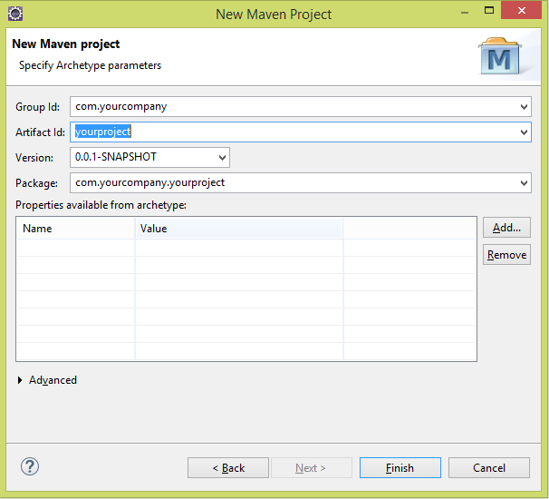The height and width of the screenshot is (499, 549).
Task: Close the dialog with the red X
Action: tap(521, 11)
